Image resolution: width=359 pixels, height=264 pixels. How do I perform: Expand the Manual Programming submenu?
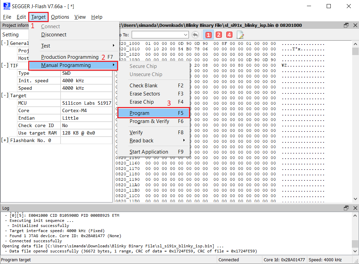73,65
